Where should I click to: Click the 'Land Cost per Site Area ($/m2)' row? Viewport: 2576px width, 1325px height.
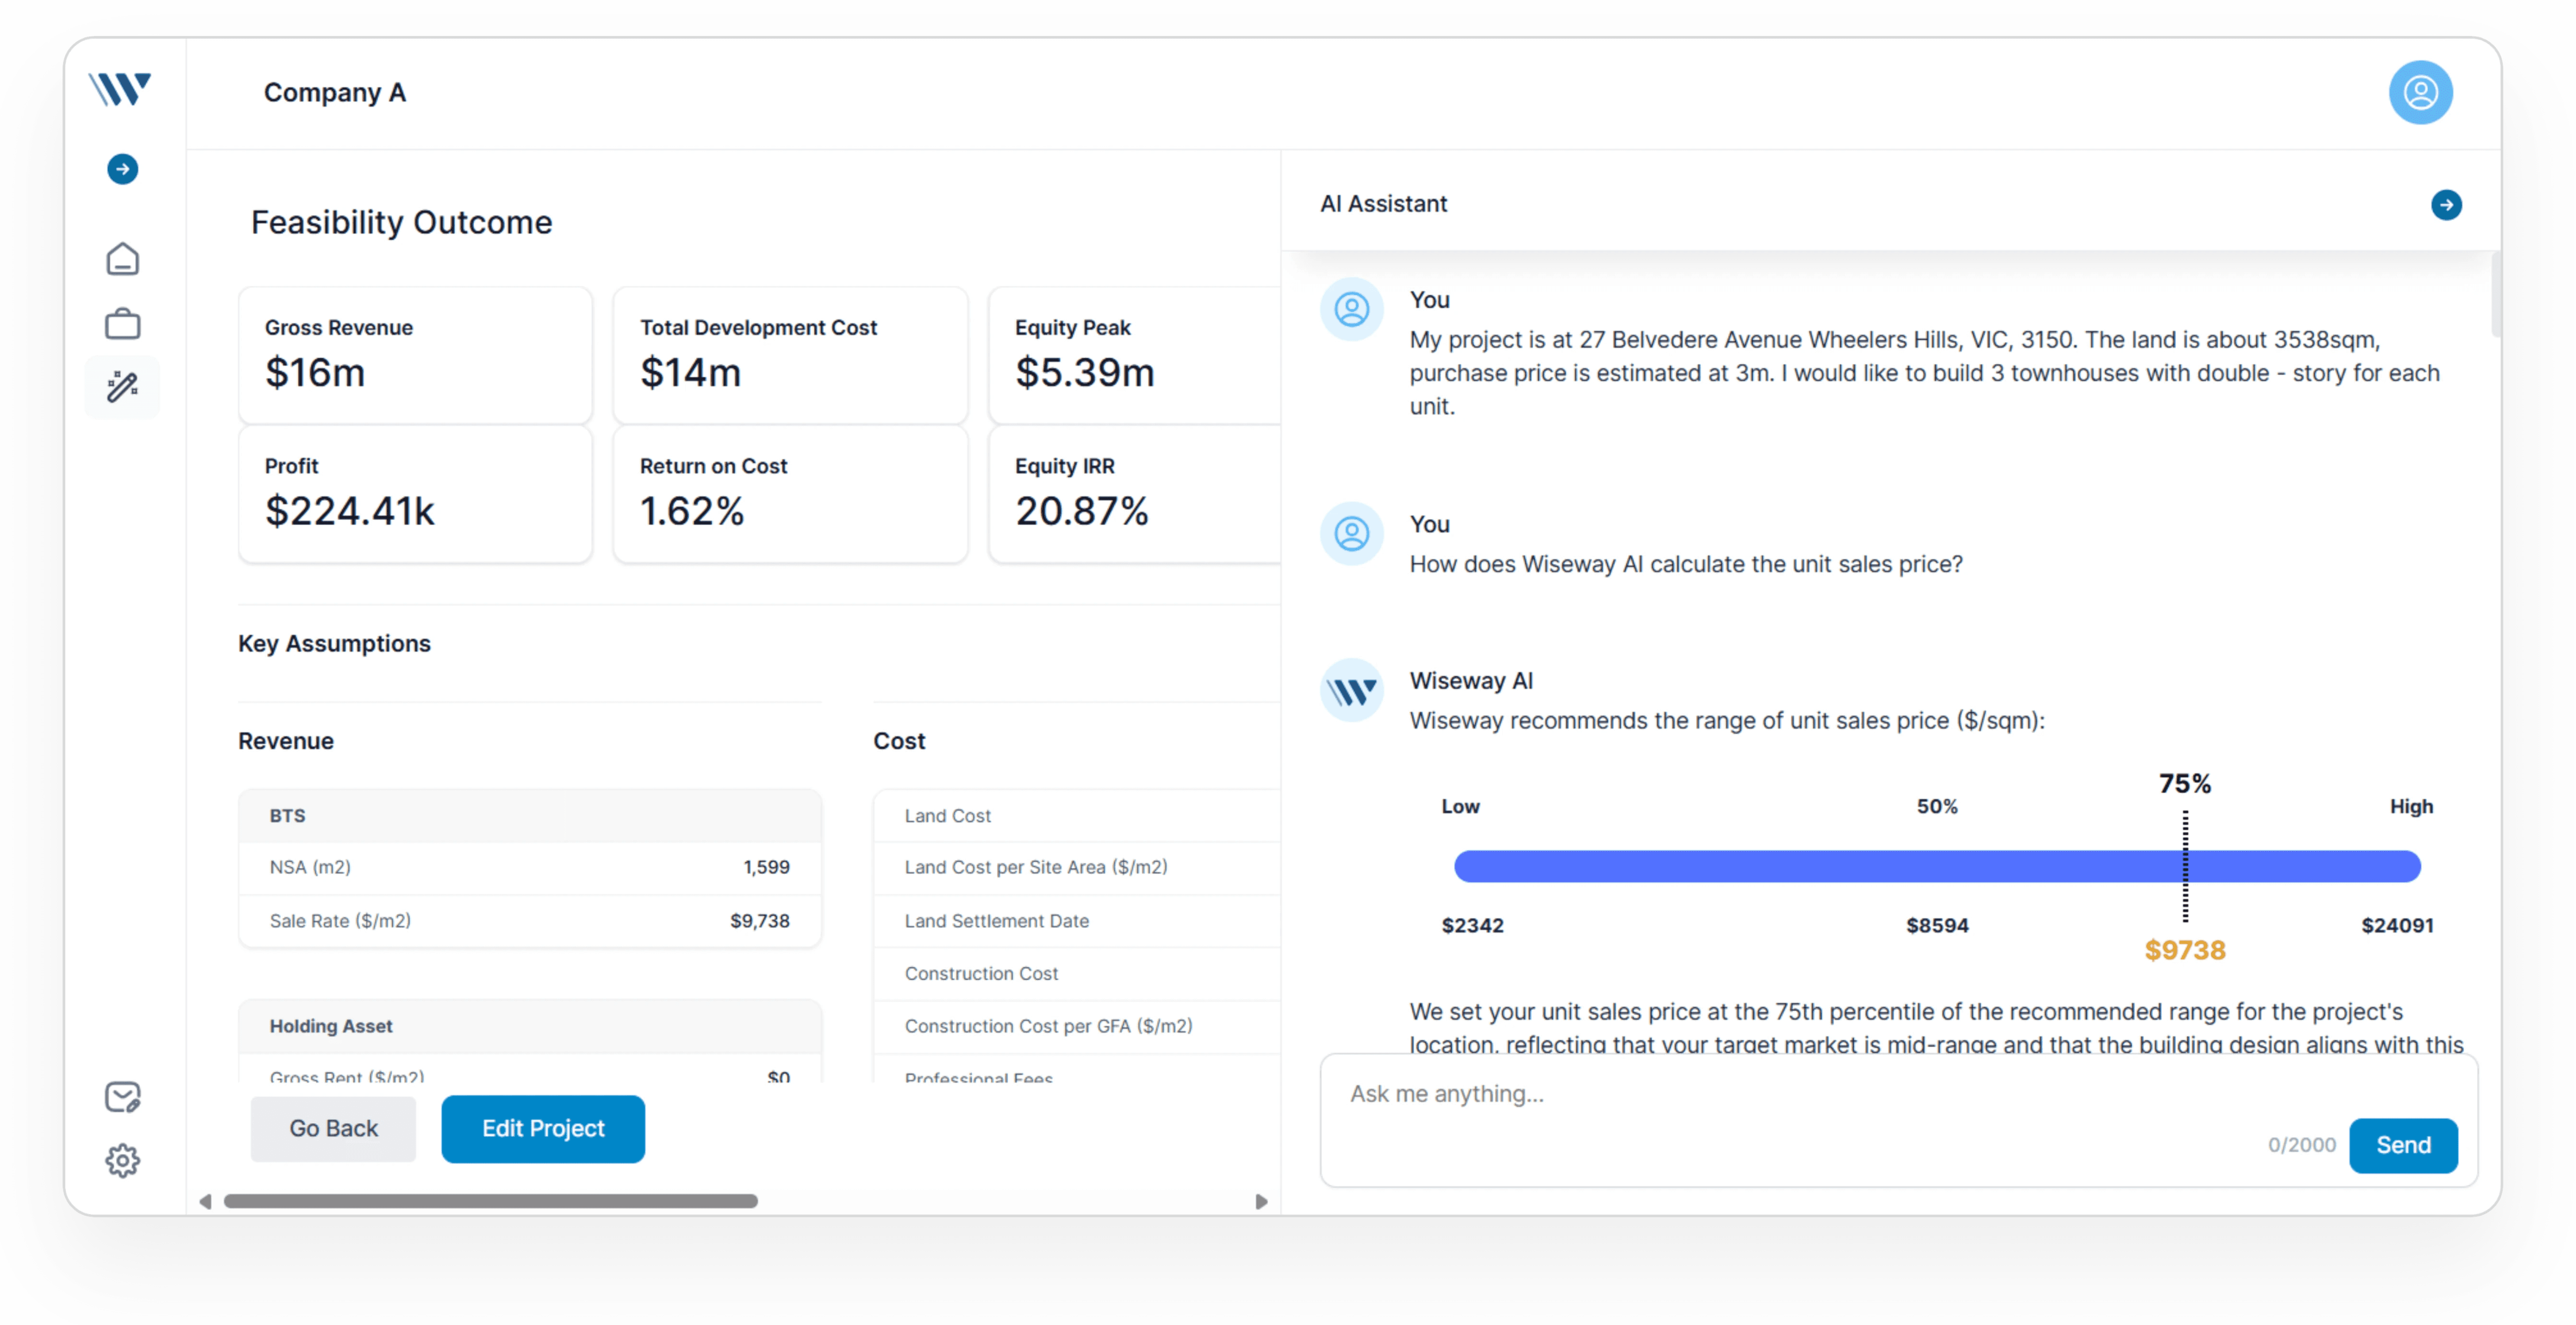click(1077, 868)
